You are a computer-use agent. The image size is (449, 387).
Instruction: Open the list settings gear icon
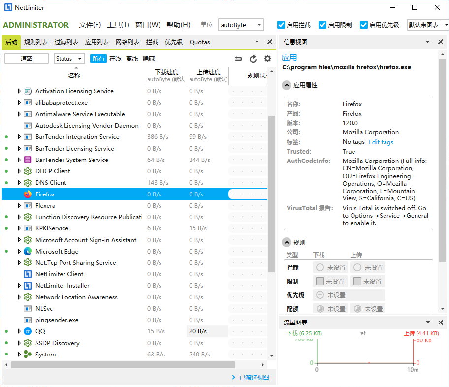(x=267, y=59)
